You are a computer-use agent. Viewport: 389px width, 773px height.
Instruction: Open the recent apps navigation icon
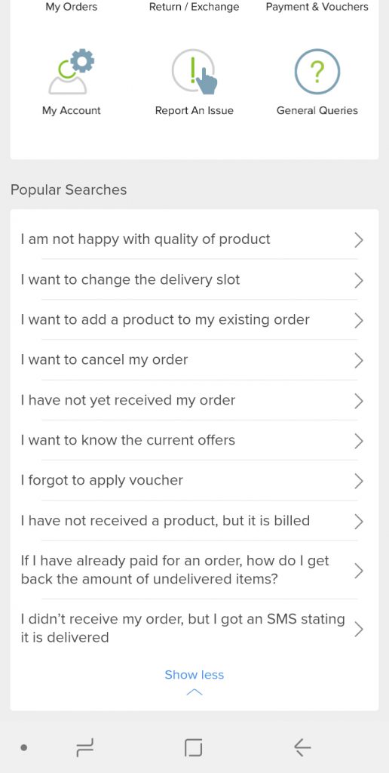pyautogui.click(x=85, y=748)
